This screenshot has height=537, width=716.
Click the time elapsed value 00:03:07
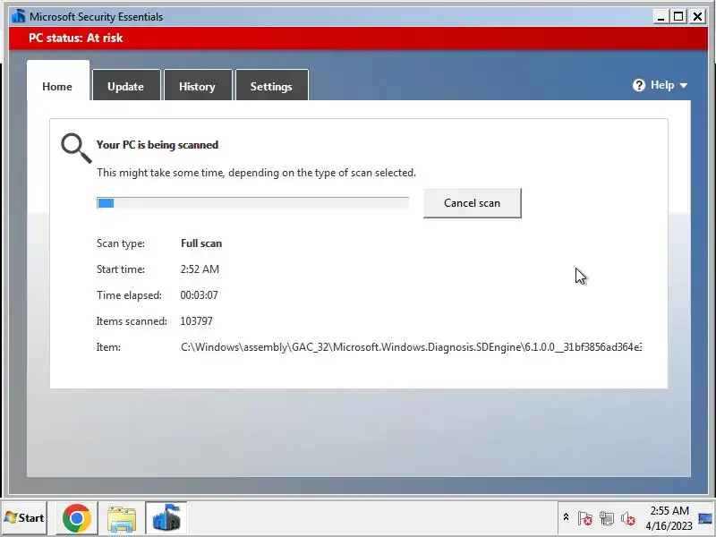tap(199, 295)
